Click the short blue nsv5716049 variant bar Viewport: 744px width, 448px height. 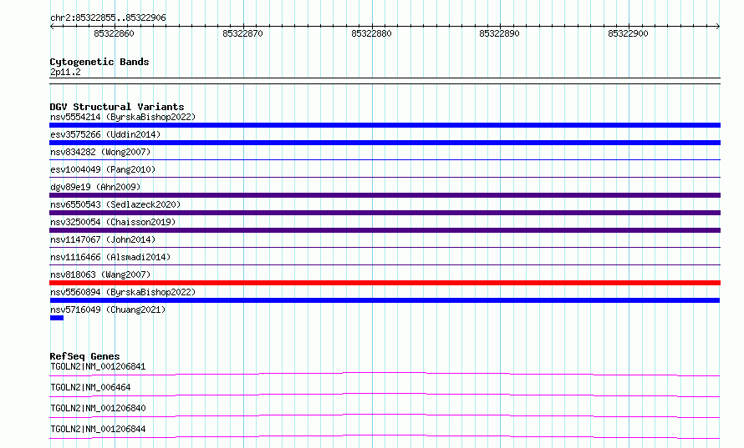57,318
